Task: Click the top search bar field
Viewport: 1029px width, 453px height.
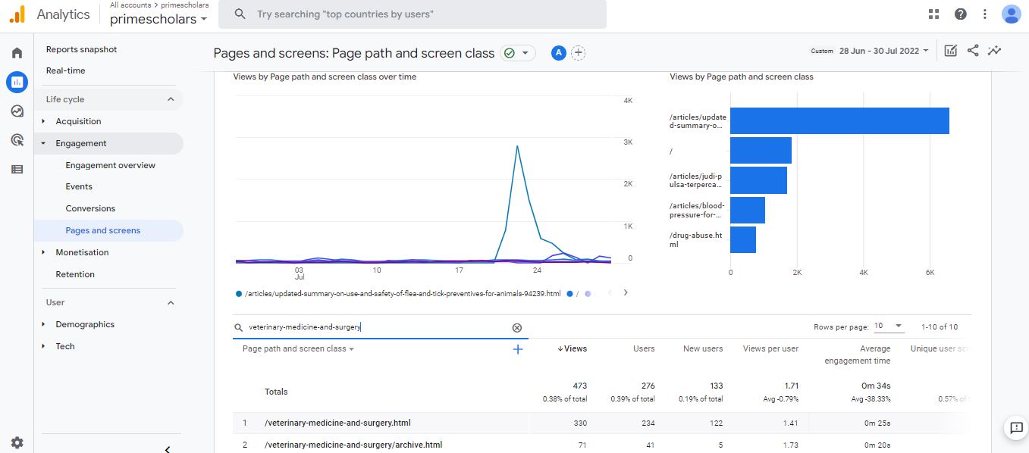Action: [x=412, y=14]
